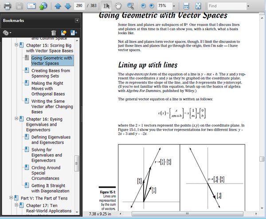Screen dimensions: 266x219
Task: Click the Print icon in toolbar
Action: [x=8, y=6]
